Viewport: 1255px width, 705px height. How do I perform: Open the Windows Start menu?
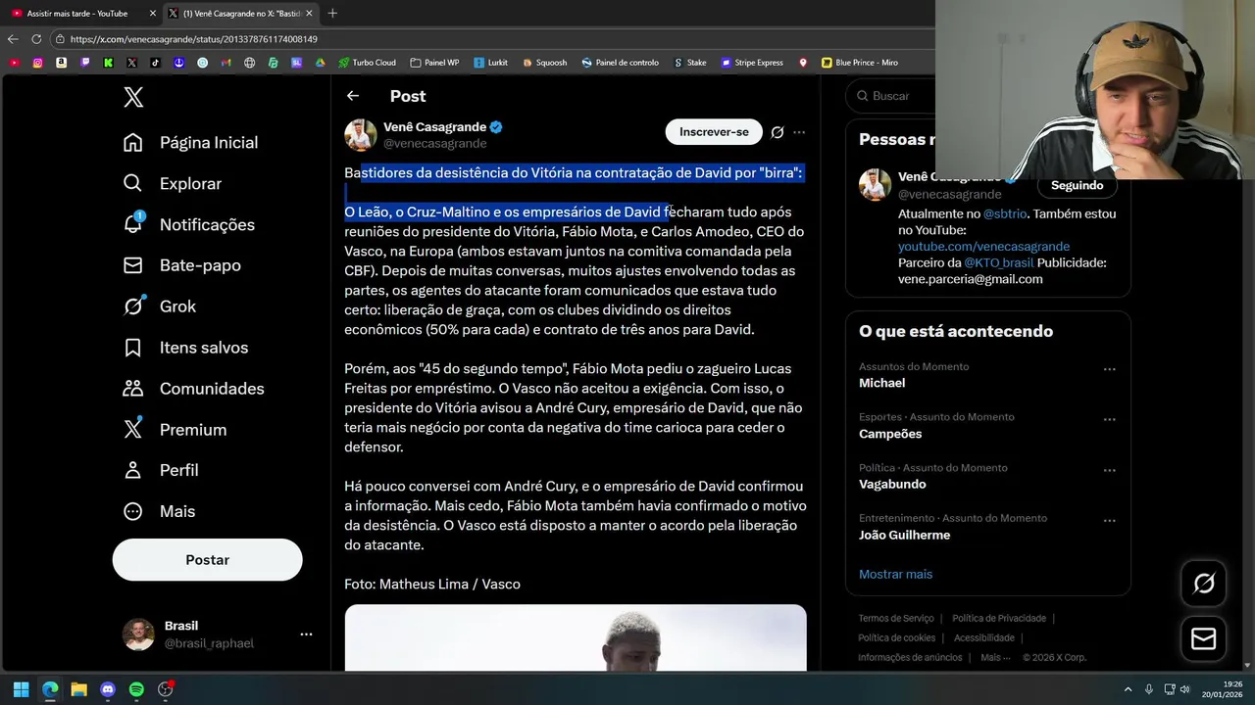(x=21, y=689)
